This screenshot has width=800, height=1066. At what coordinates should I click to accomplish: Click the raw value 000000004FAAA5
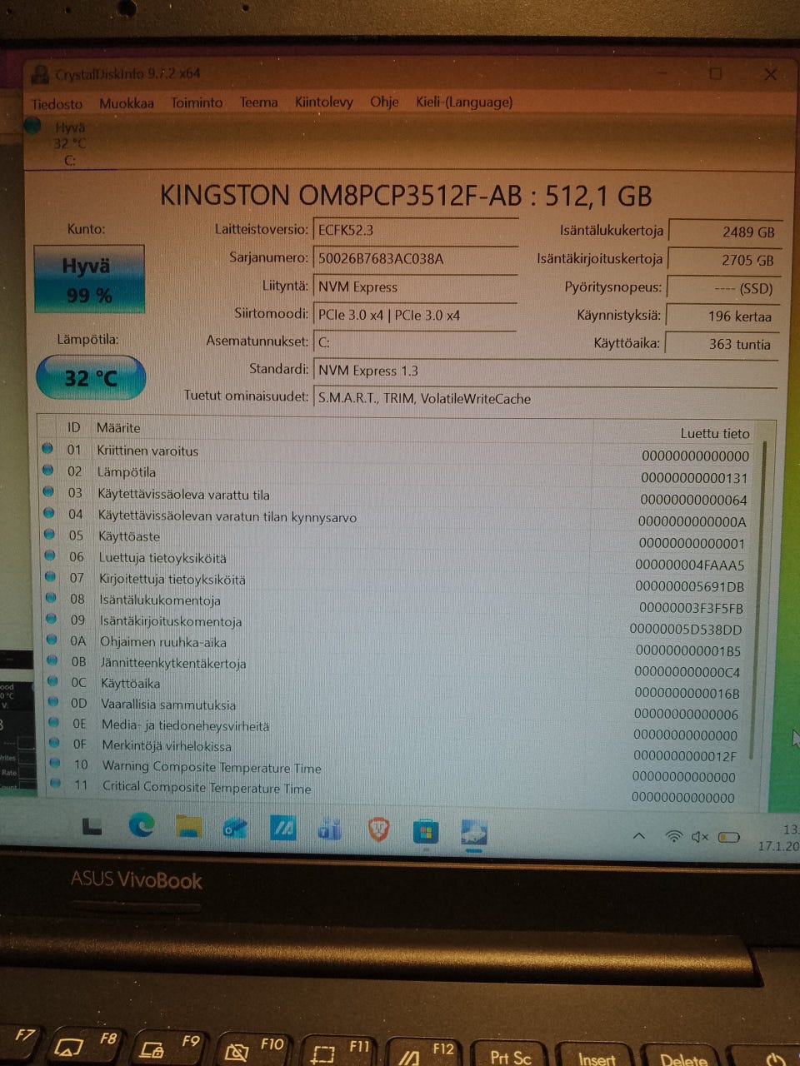point(689,565)
